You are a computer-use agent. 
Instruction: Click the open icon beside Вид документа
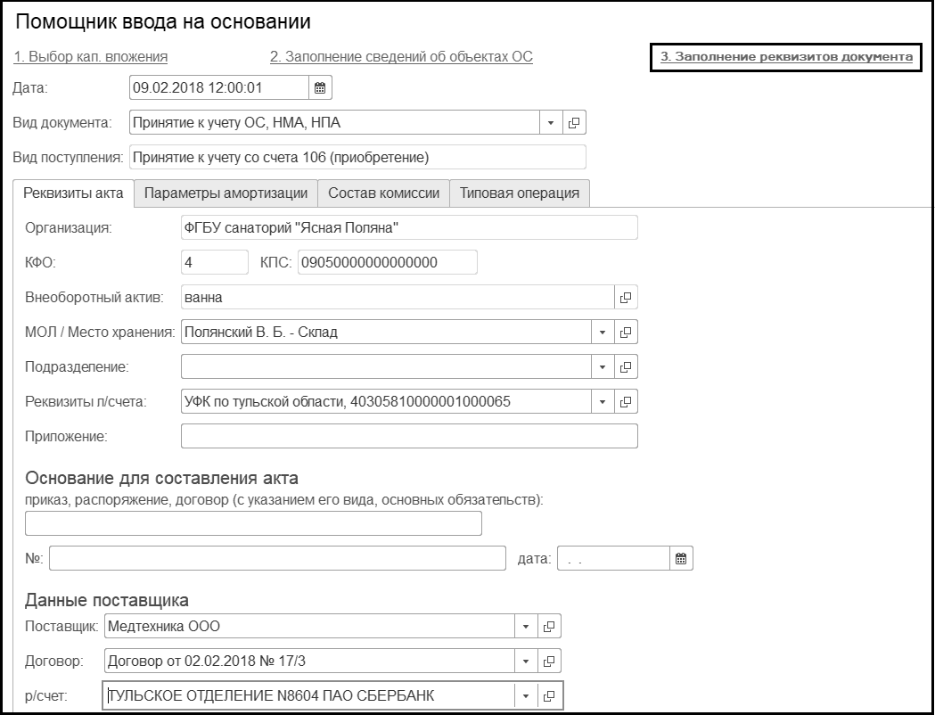pyautogui.click(x=575, y=122)
